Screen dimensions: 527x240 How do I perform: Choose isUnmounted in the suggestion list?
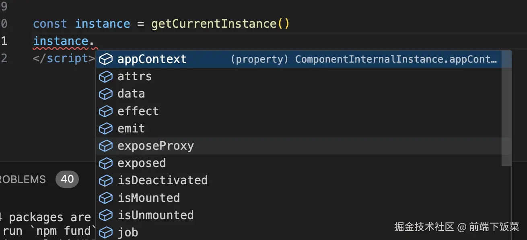tap(156, 215)
